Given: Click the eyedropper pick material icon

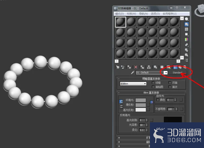Looking at the screenshot, I should point(133,73).
